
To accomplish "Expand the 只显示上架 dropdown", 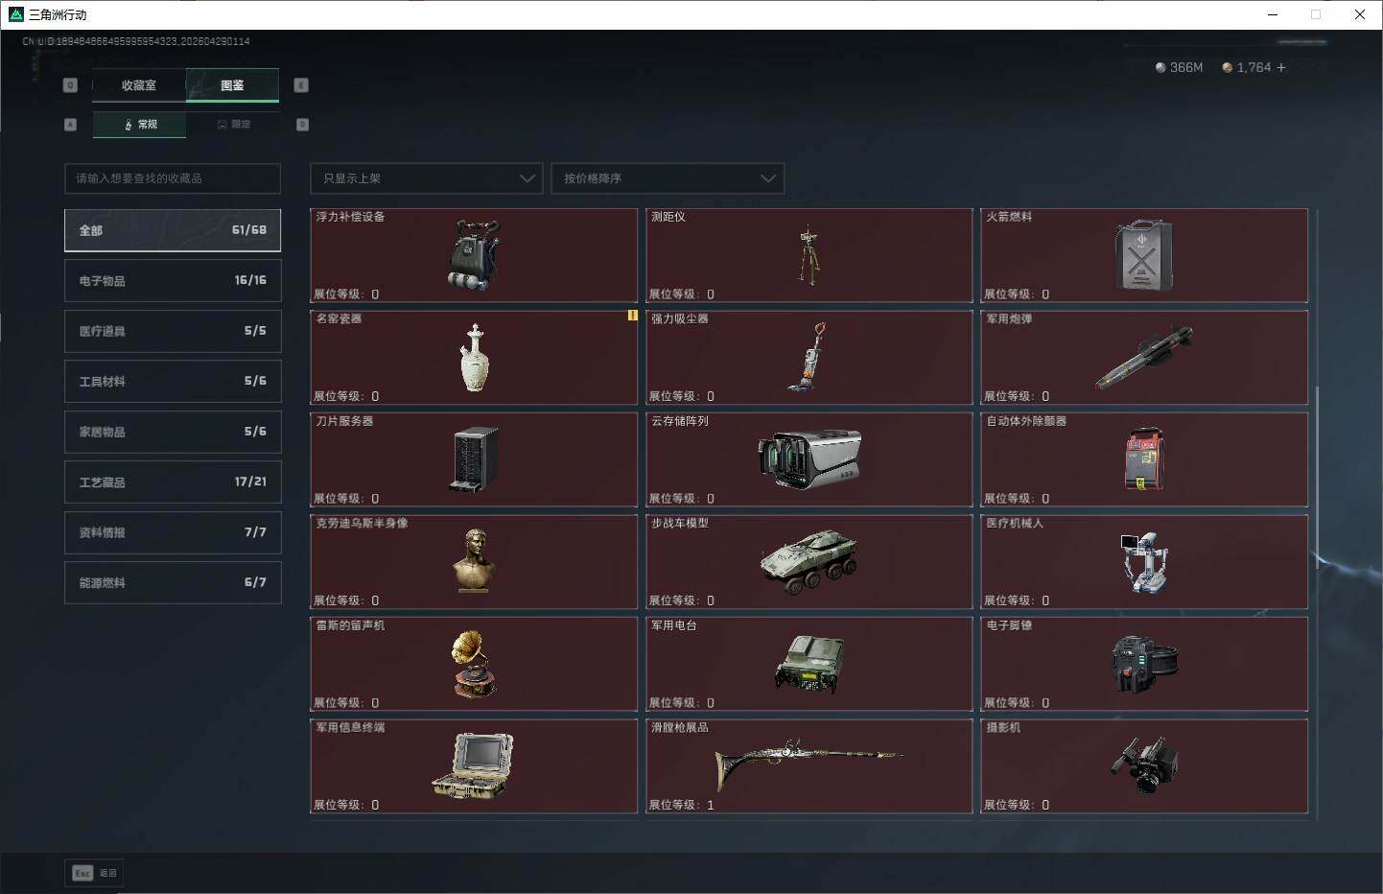I will 426,178.
